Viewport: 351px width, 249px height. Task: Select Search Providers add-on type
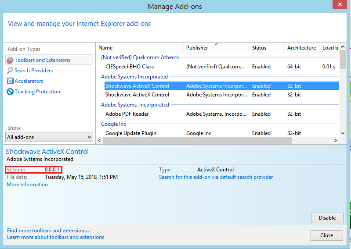[x=33, y=71]
